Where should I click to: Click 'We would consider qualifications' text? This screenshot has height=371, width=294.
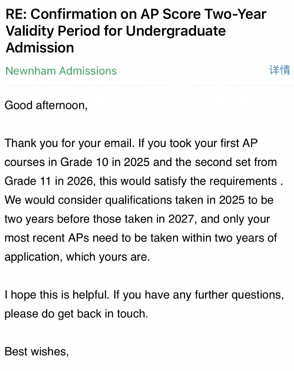pyautogui.click(x=88, y=200)
